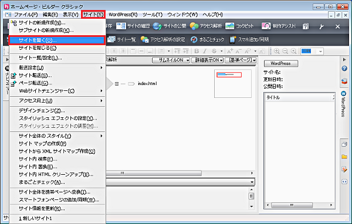Click the horizontal scrollbar in site view
Image resolution: width=352 pixels, height=224 pixels.
click(154, 173)
